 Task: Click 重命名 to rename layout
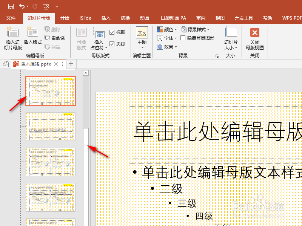pos(55,38)
